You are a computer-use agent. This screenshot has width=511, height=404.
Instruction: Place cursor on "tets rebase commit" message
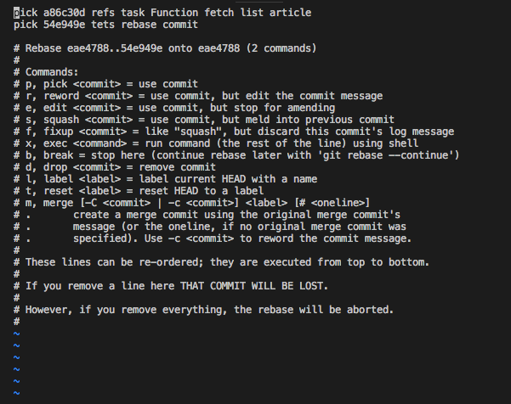[146, 25]
